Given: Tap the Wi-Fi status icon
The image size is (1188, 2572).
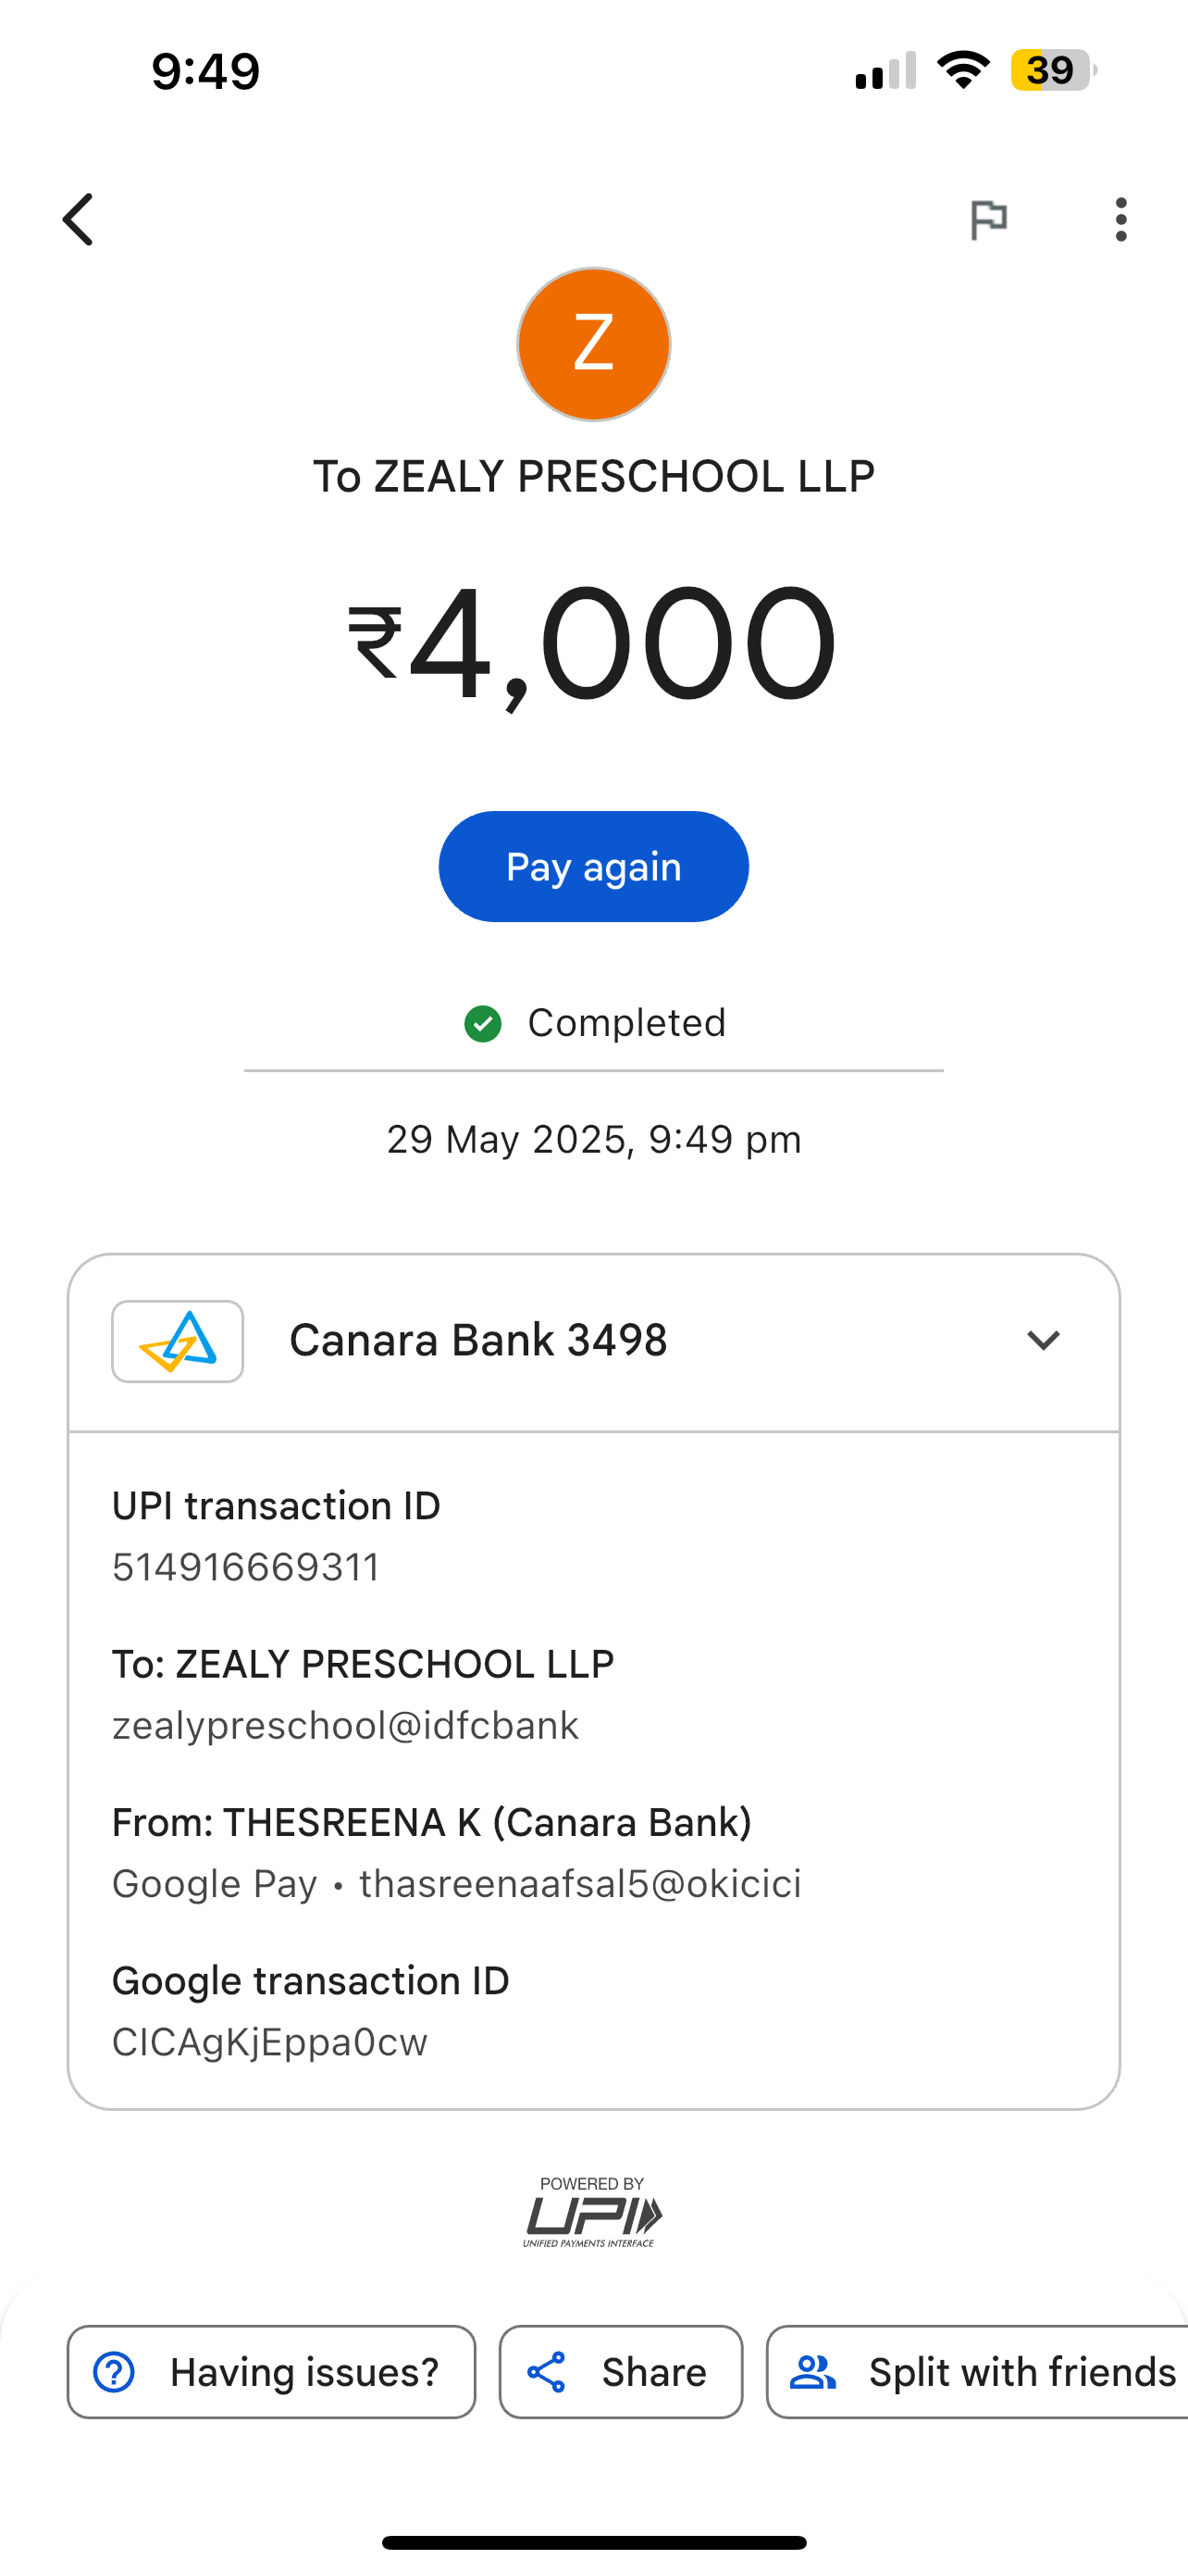Looking at the screenshot, I should click(962, 69).
